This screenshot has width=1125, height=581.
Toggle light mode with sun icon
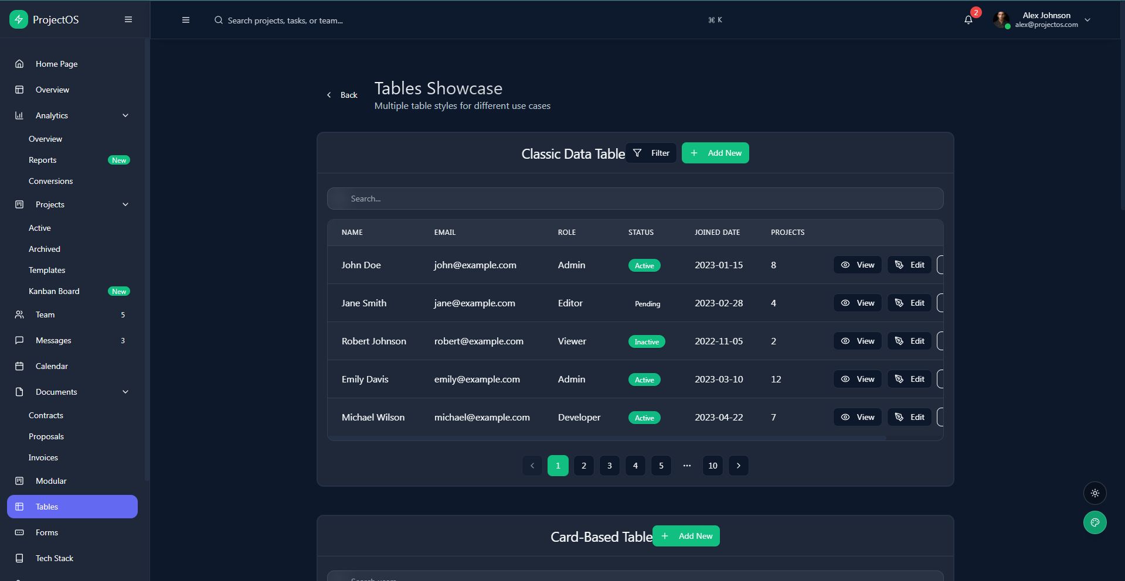[1095, 493]
